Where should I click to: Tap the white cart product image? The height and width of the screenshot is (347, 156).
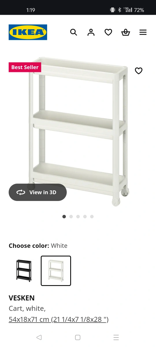coord(79,132)
